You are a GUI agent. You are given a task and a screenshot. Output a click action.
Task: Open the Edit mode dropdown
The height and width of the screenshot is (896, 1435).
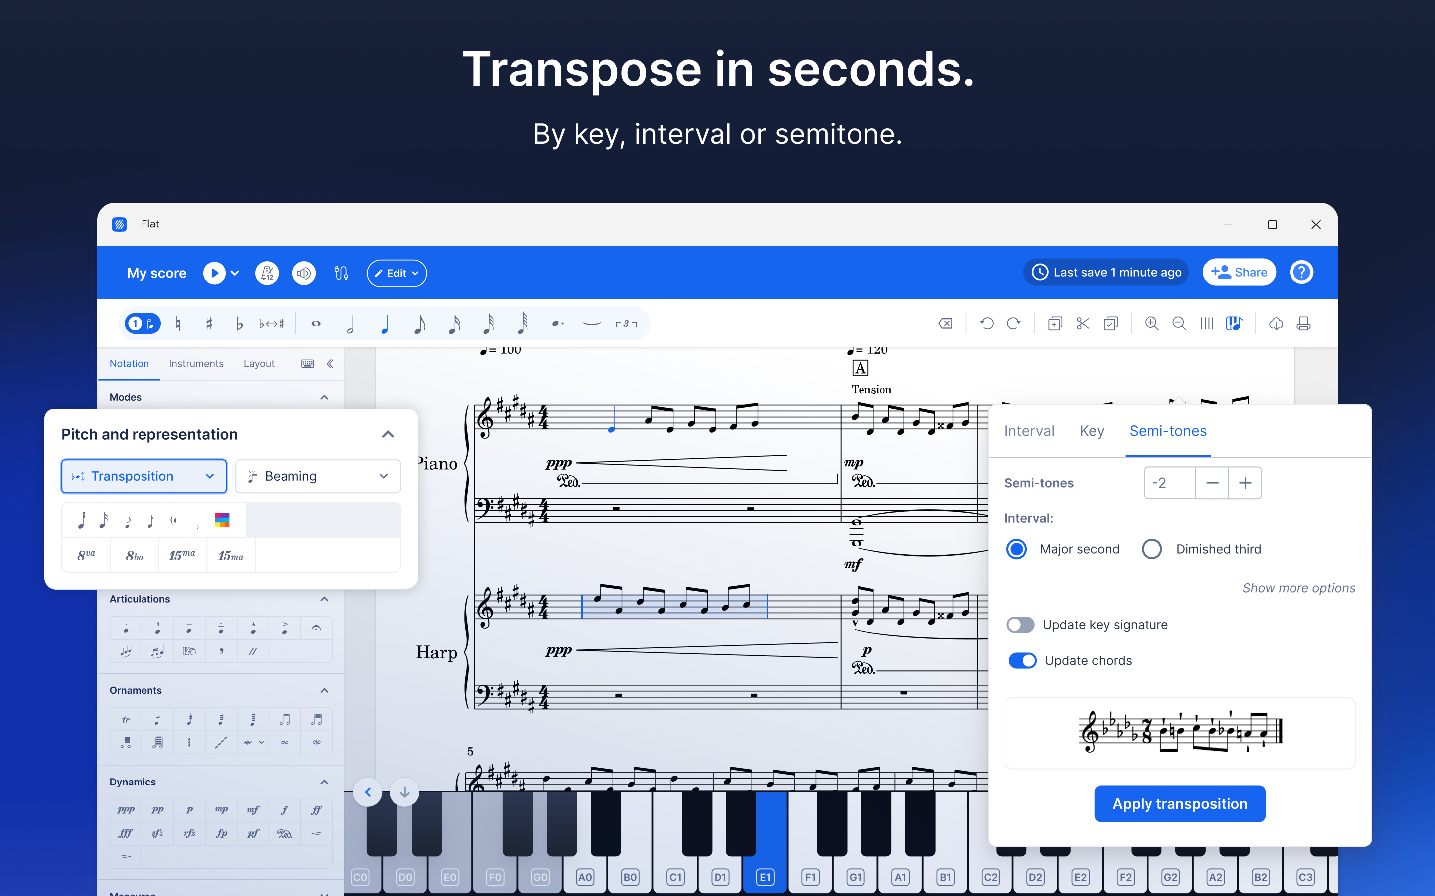coord(396,273)
